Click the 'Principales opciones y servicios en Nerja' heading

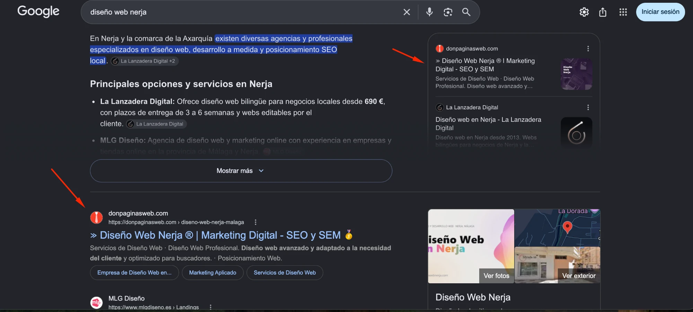[181, 84]
